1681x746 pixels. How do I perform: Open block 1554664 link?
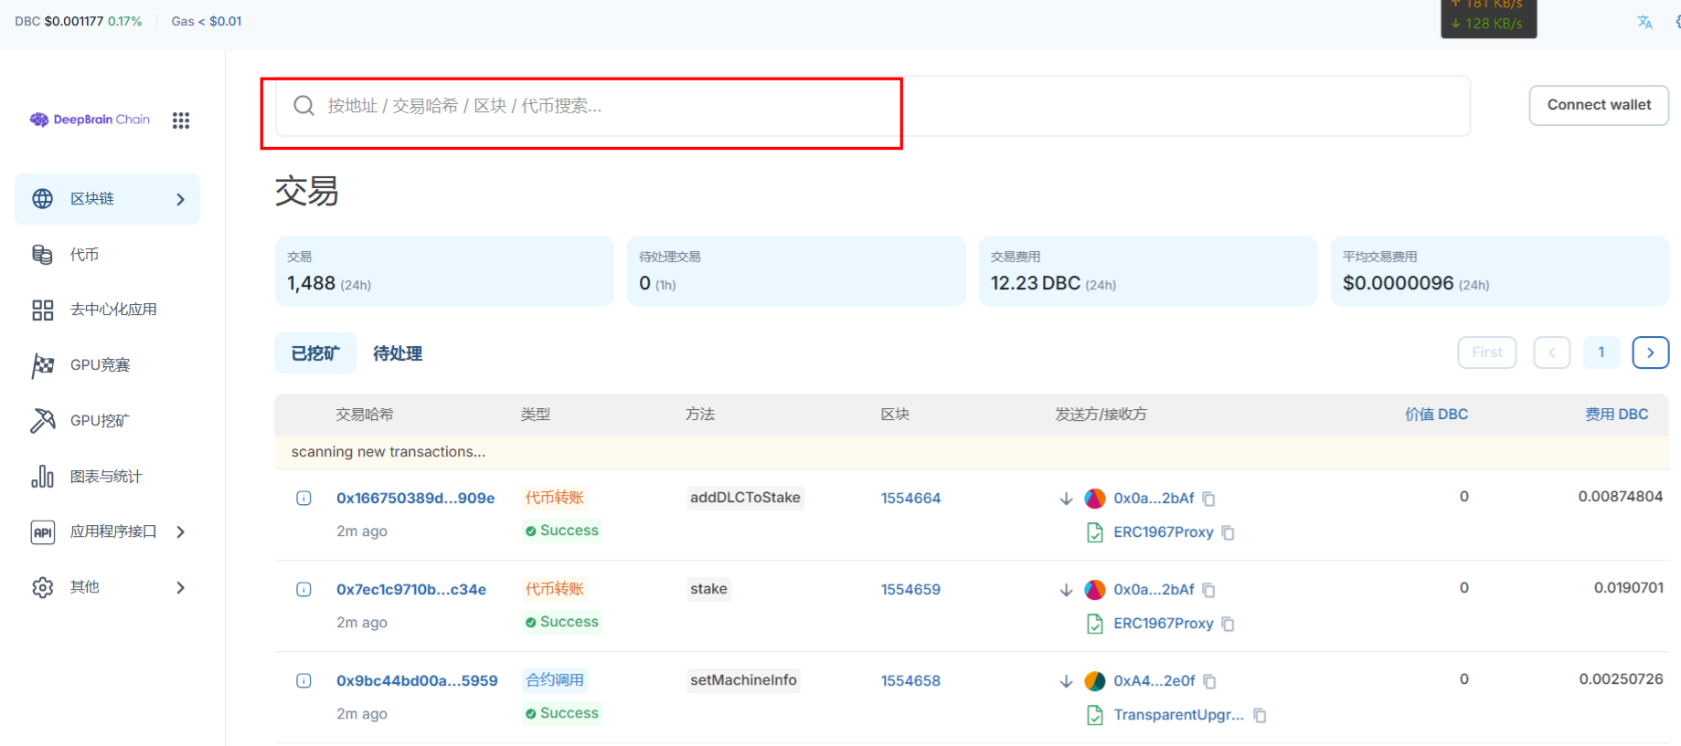[x=910, y=499]
